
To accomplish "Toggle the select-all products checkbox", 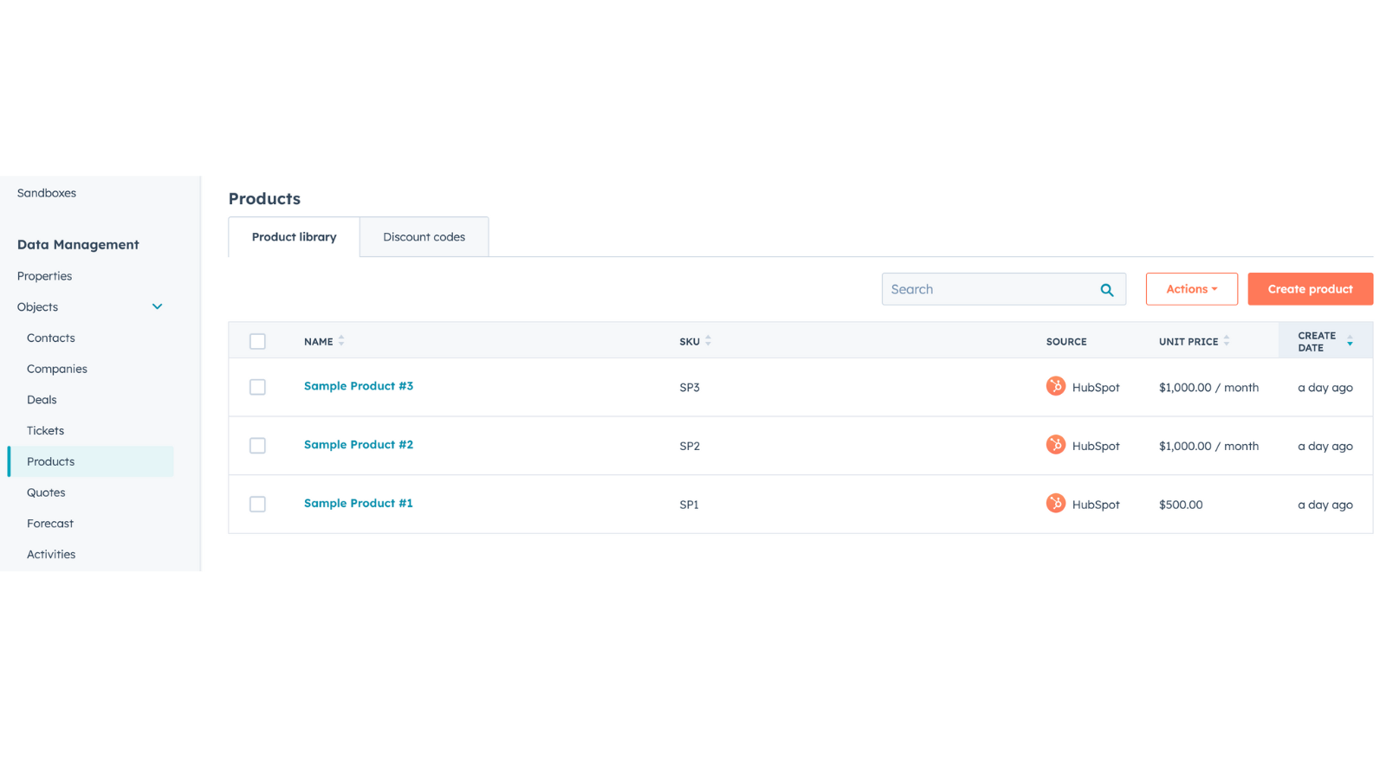I will click(257, 341).
